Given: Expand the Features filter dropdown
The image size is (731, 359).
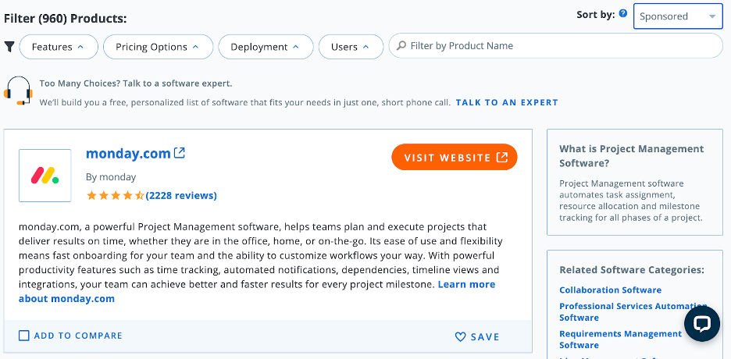Looking at the screenshot, I should [59, 47].
